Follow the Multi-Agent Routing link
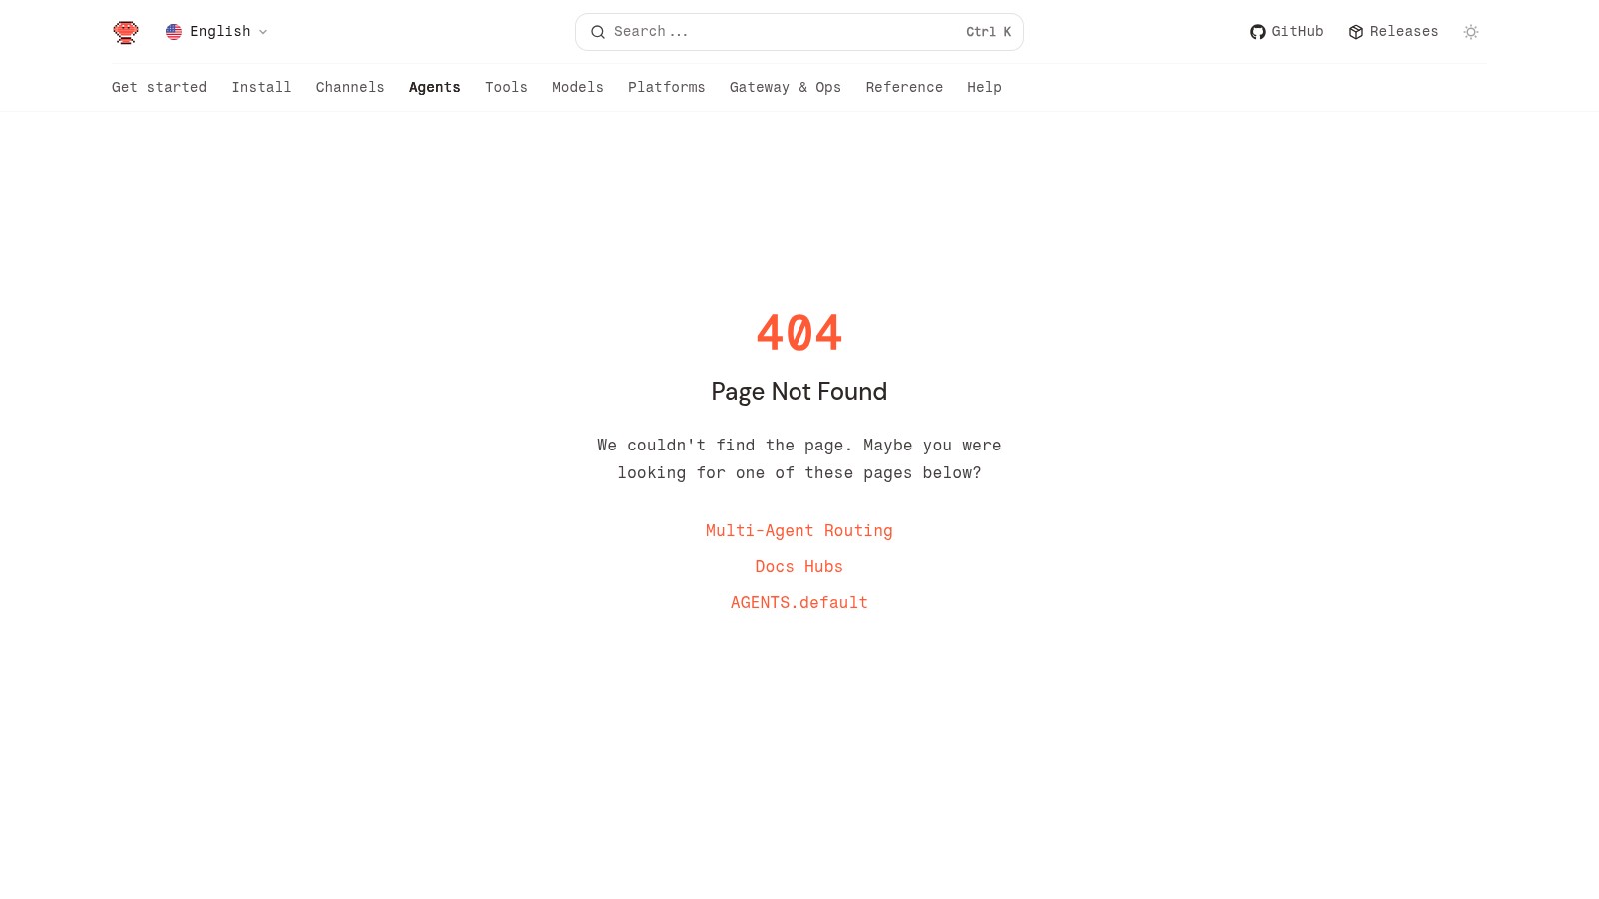This screenshot has width=1599, height=899. click(x=799, y=531)
